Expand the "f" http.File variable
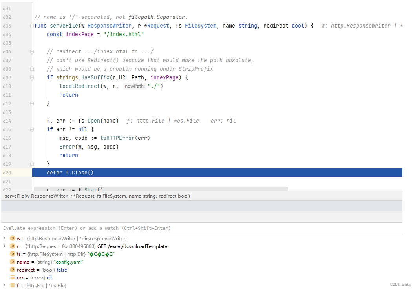This screenshot has height=290, width=417. (x=4, y=285)
